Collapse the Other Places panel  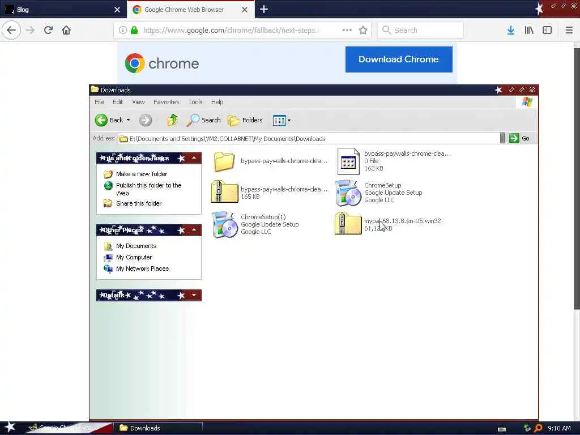(x=194, y=230)
